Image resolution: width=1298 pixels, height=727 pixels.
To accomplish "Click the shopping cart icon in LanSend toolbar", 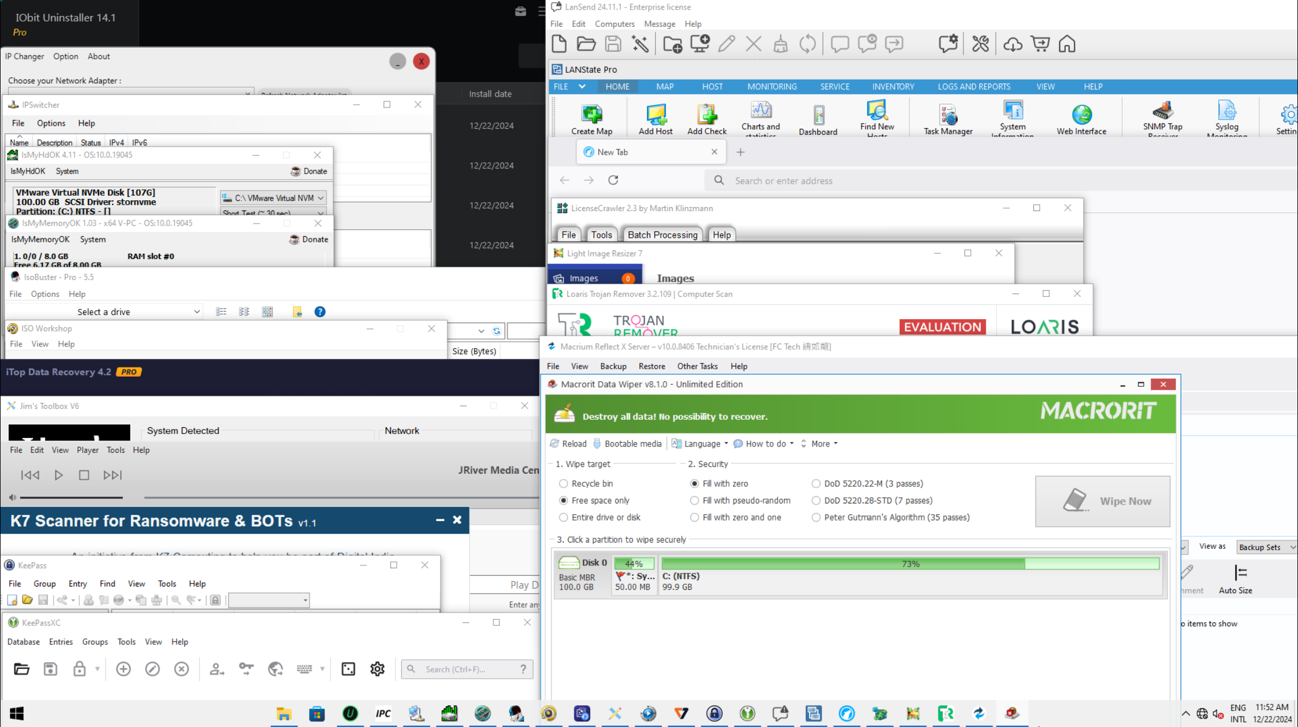I will (1040, 44).
